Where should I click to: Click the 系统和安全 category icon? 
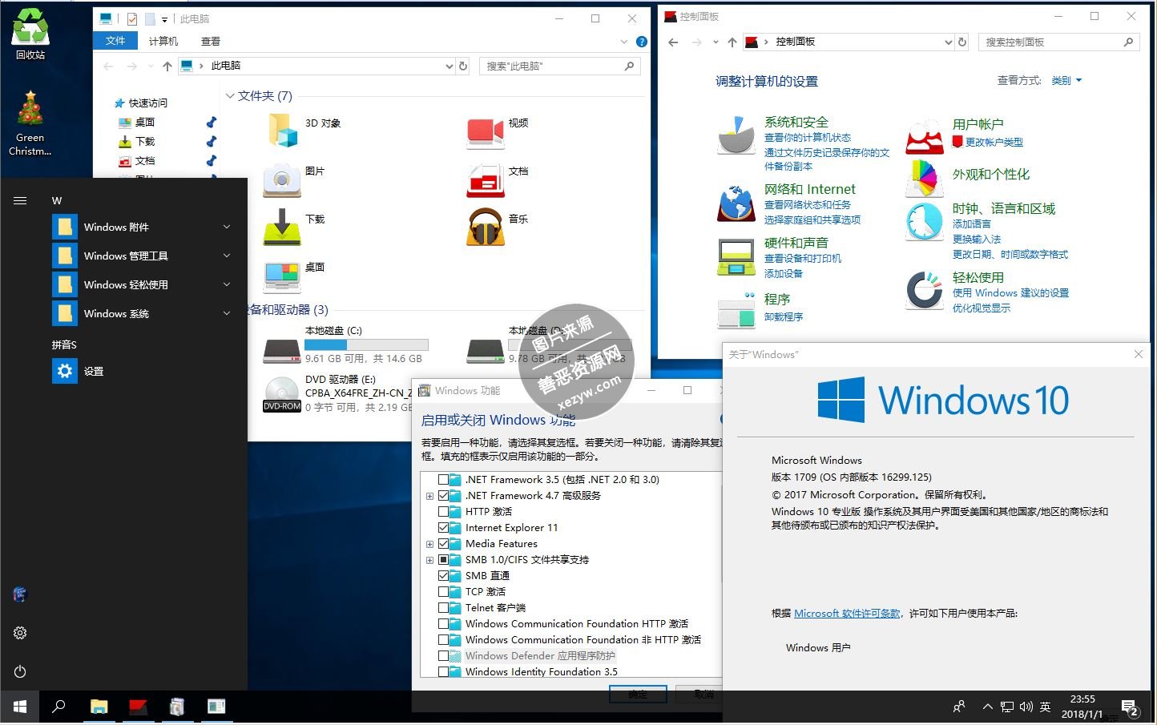tap(736, 135)
